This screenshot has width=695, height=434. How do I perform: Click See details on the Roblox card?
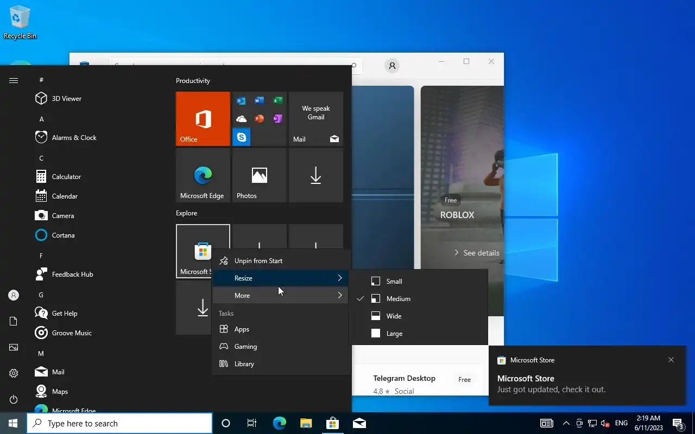coord(476,253)
